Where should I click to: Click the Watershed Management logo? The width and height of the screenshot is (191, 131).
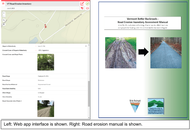tap(156, 106)
